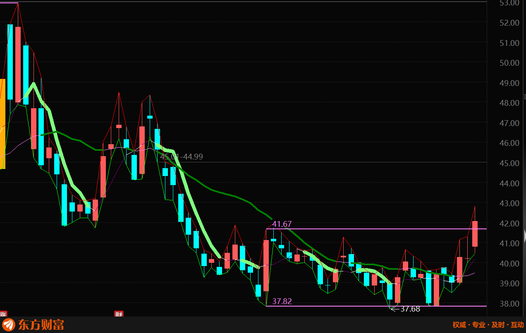526x333 pixels.
Task: Click the 41.67 resistance price label
Action: pos(282,224)
